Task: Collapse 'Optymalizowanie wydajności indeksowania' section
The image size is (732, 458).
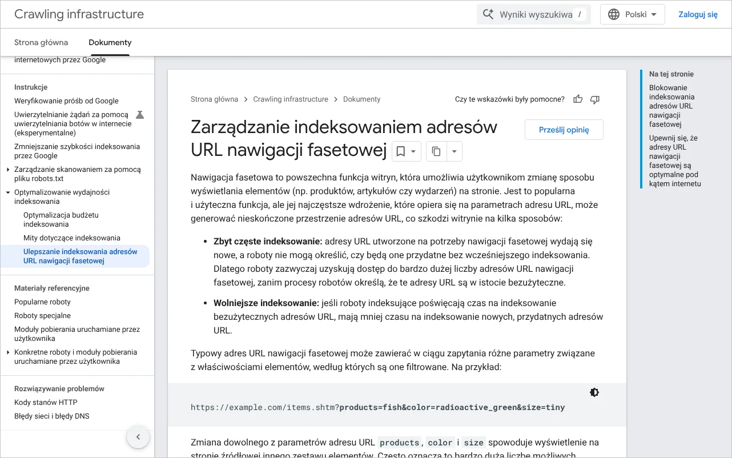Action: click(x=8, y=192)
